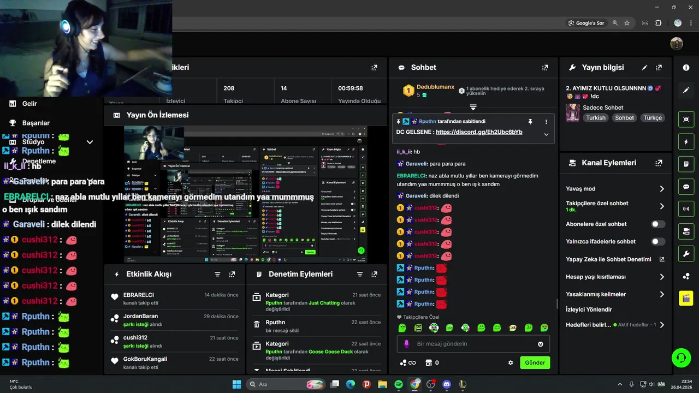Toggle the stream preview widget icon in sidebar

[686, 119]
